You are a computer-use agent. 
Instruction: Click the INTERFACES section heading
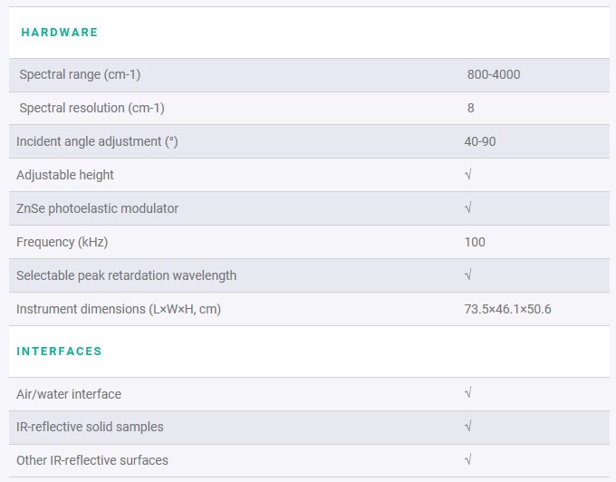59,351
